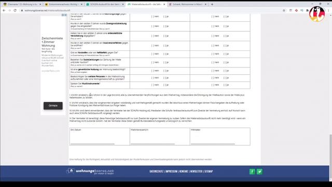
Task: Click the ÖFFNEN button in the ad
Action: [x=53, y=105]
